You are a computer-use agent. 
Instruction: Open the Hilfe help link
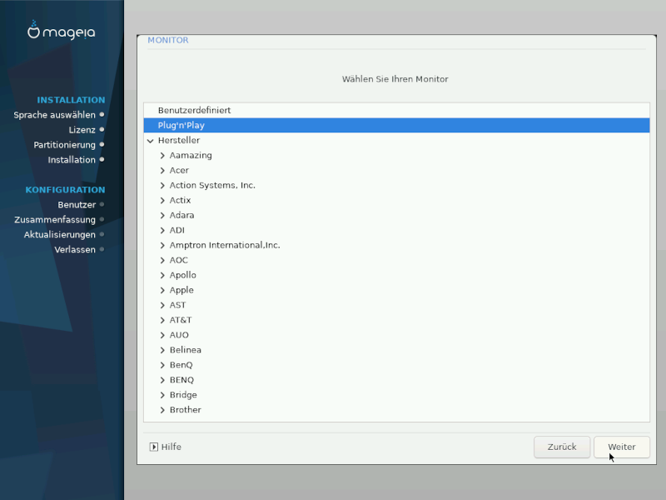[171, 447]
